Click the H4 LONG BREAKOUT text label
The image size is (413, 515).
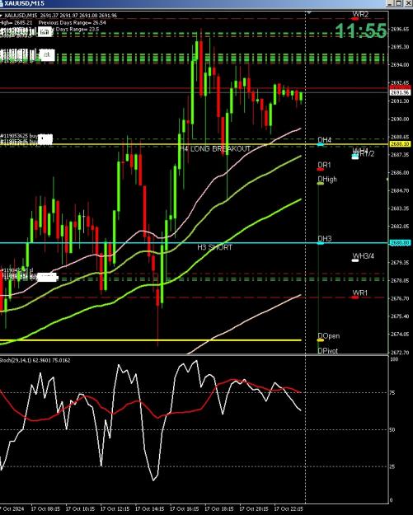click(215, 149)
